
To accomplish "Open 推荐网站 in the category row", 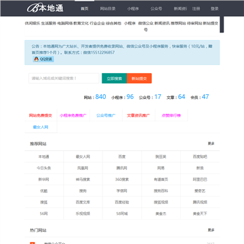I will (178, 23).
